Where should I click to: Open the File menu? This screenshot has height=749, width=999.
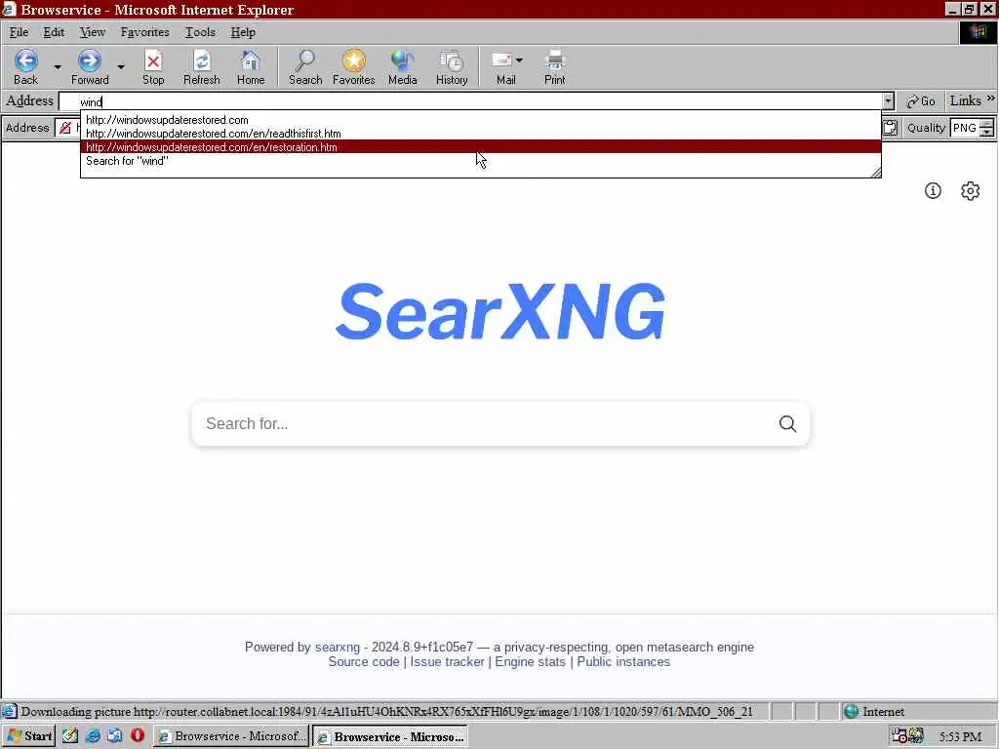point(19,32)
